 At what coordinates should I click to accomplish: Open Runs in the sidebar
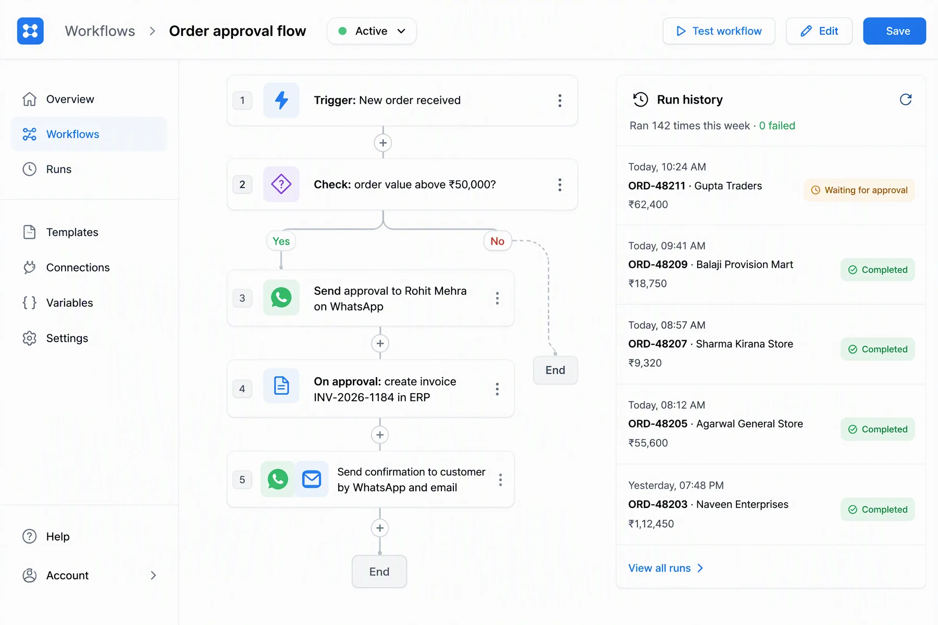point(89,169)
